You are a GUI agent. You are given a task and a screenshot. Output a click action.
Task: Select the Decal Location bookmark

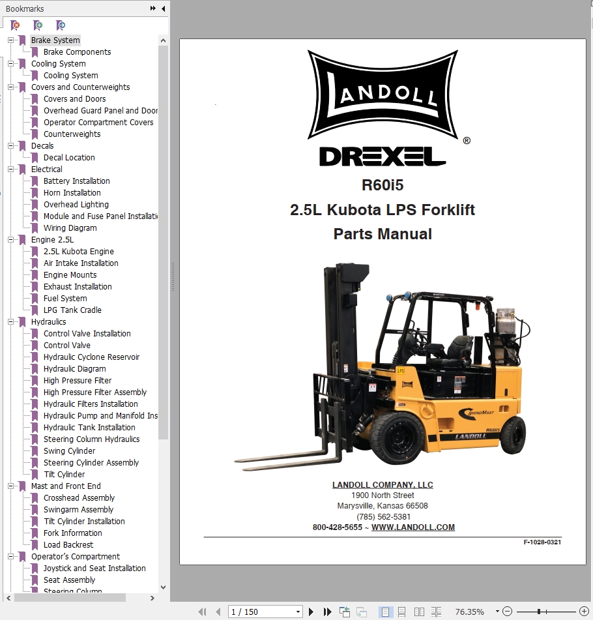(x=69, y=158)
